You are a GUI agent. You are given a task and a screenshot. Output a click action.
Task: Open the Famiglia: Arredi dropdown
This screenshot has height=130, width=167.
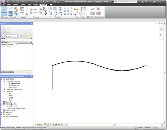tap(18, 36)
